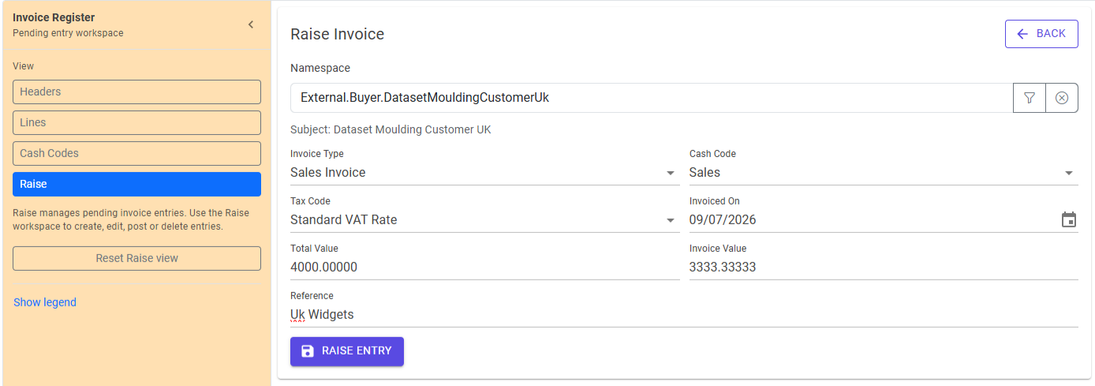
Task: Open the Show legend link
Action: (45, 302)
